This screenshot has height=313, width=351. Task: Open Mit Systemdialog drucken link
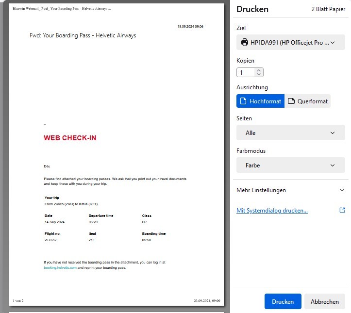click(x=272, y=210)
